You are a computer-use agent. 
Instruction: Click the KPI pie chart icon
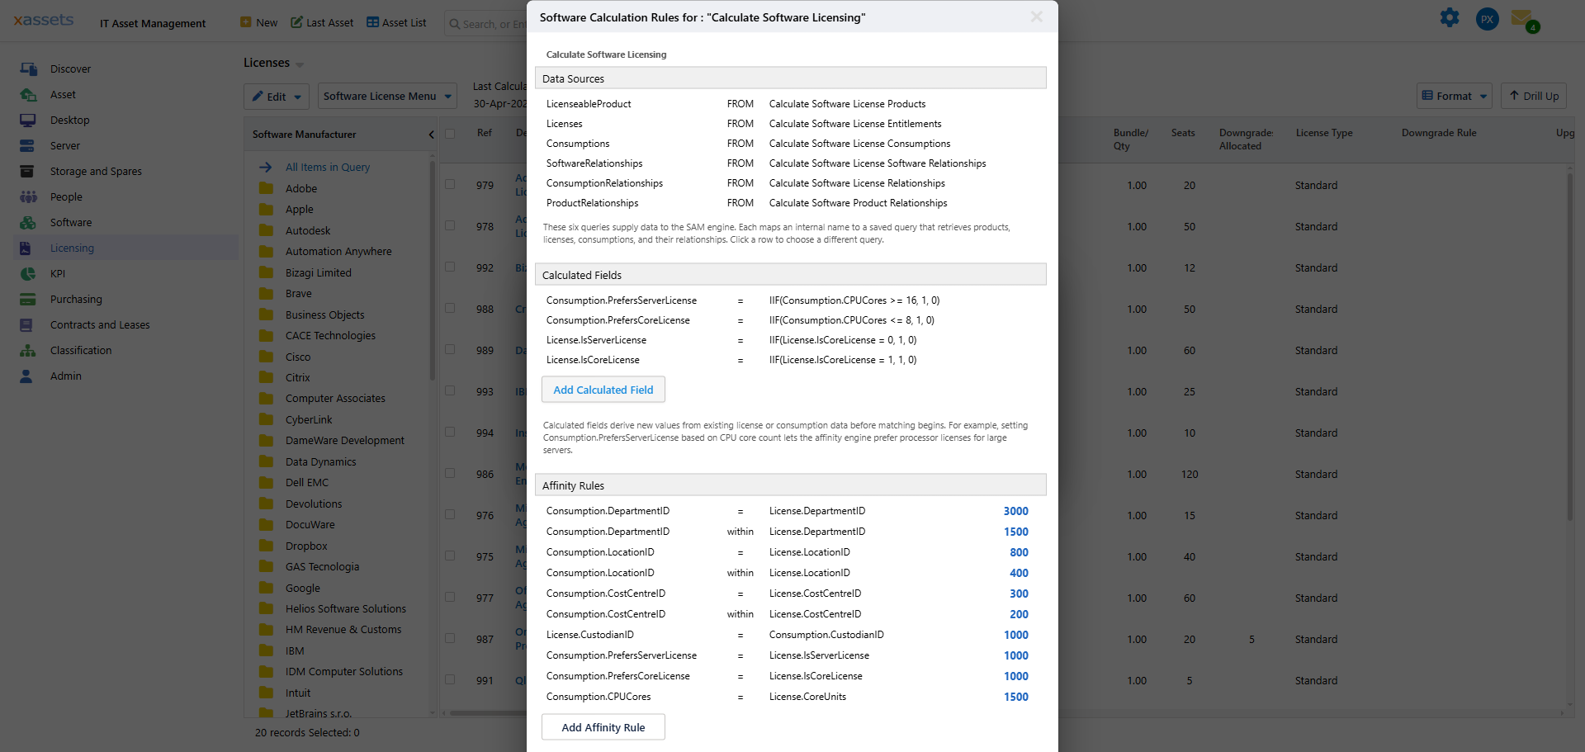pos(28,274)
